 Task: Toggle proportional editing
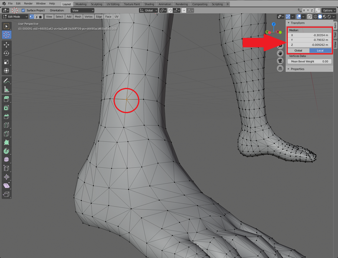tap(184, 11)
